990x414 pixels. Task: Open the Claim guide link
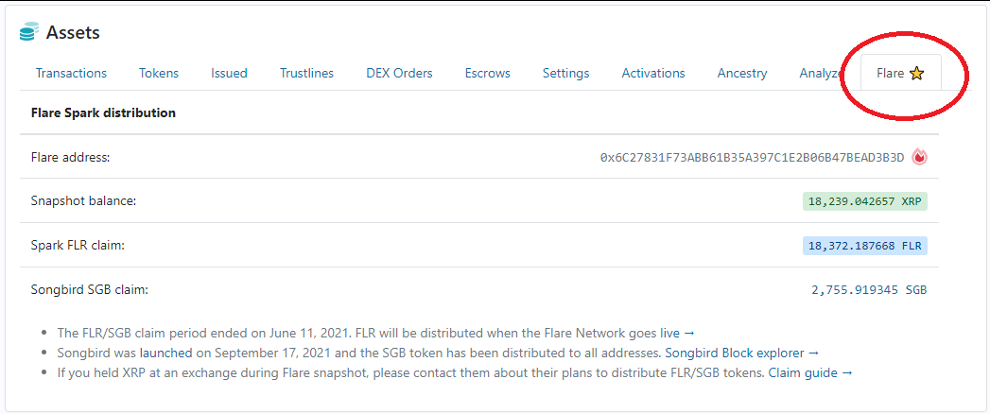(809, 372)
